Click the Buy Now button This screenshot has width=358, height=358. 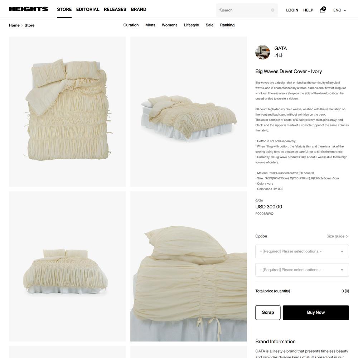(x=316, y=313)
